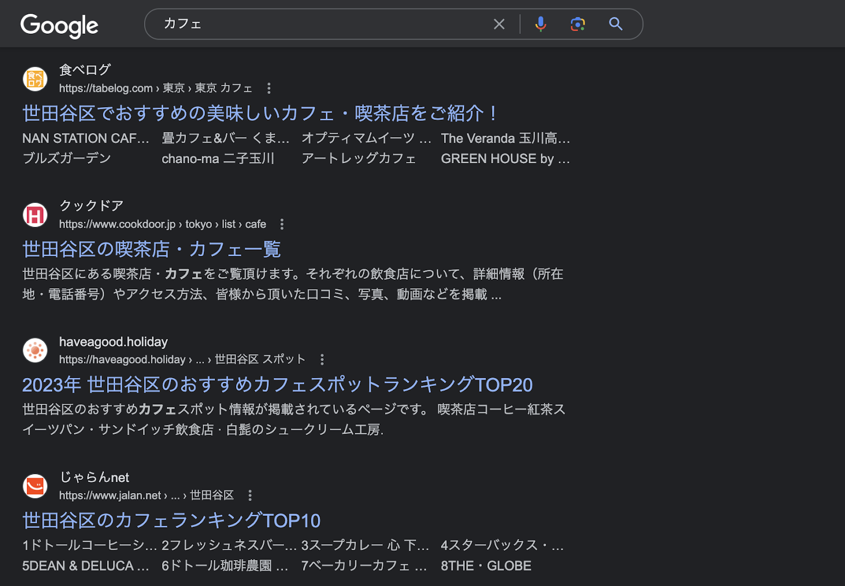Open 世田谷区の喫茶店・カフェ一覧 result
The height and width of the screenshot is (586, 845).
(x=152, y=249)
